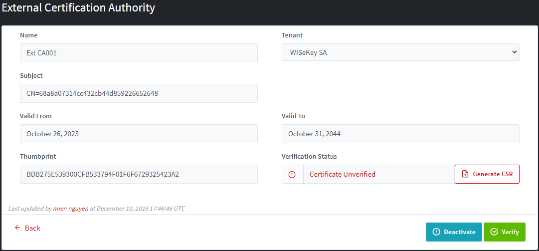This screenshot has height=251, width=539.
Task: Click the Certificate Unverified status text
Action: click(x=343, y=174)
